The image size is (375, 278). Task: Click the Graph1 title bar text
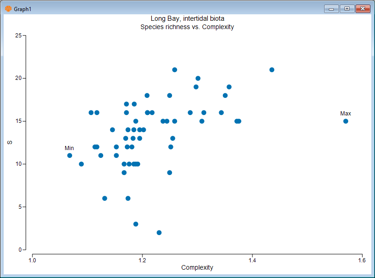[x=22, y=8]
